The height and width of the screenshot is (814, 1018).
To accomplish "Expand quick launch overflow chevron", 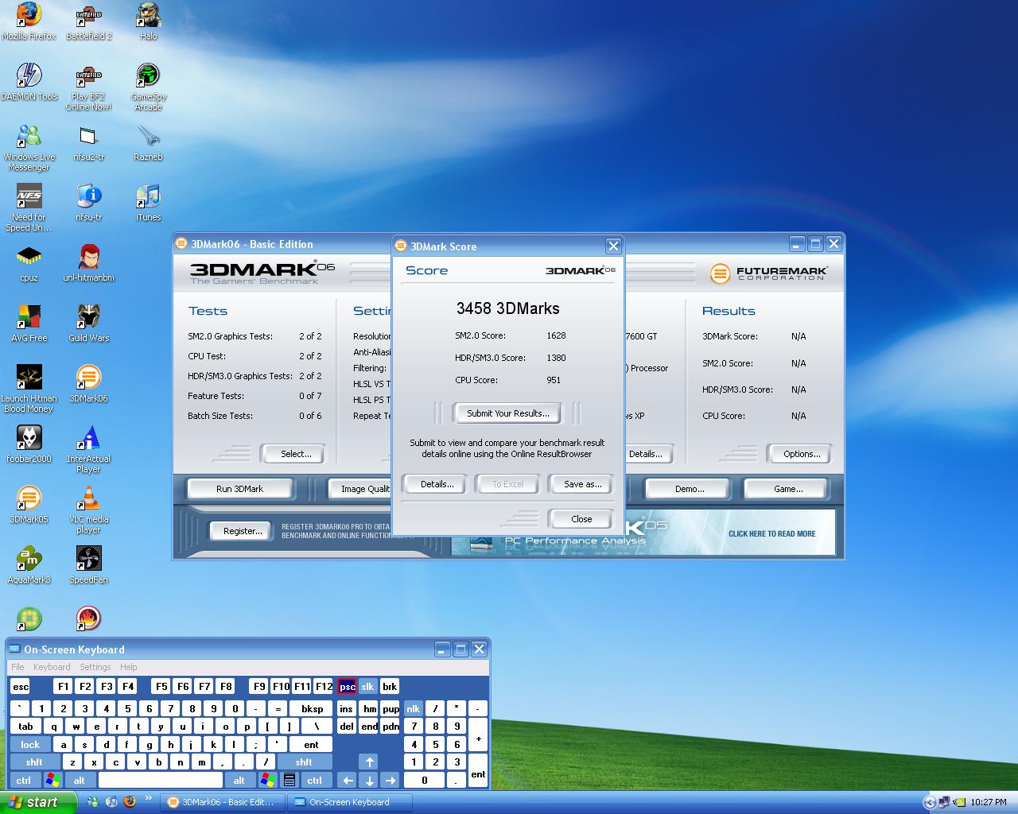I will pyautogui.click(x=148, y=798).
